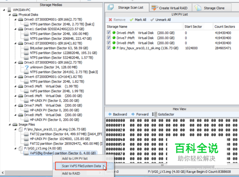Click the unknown partition question mark icon
239x177 pixels.
pos(27,67)
